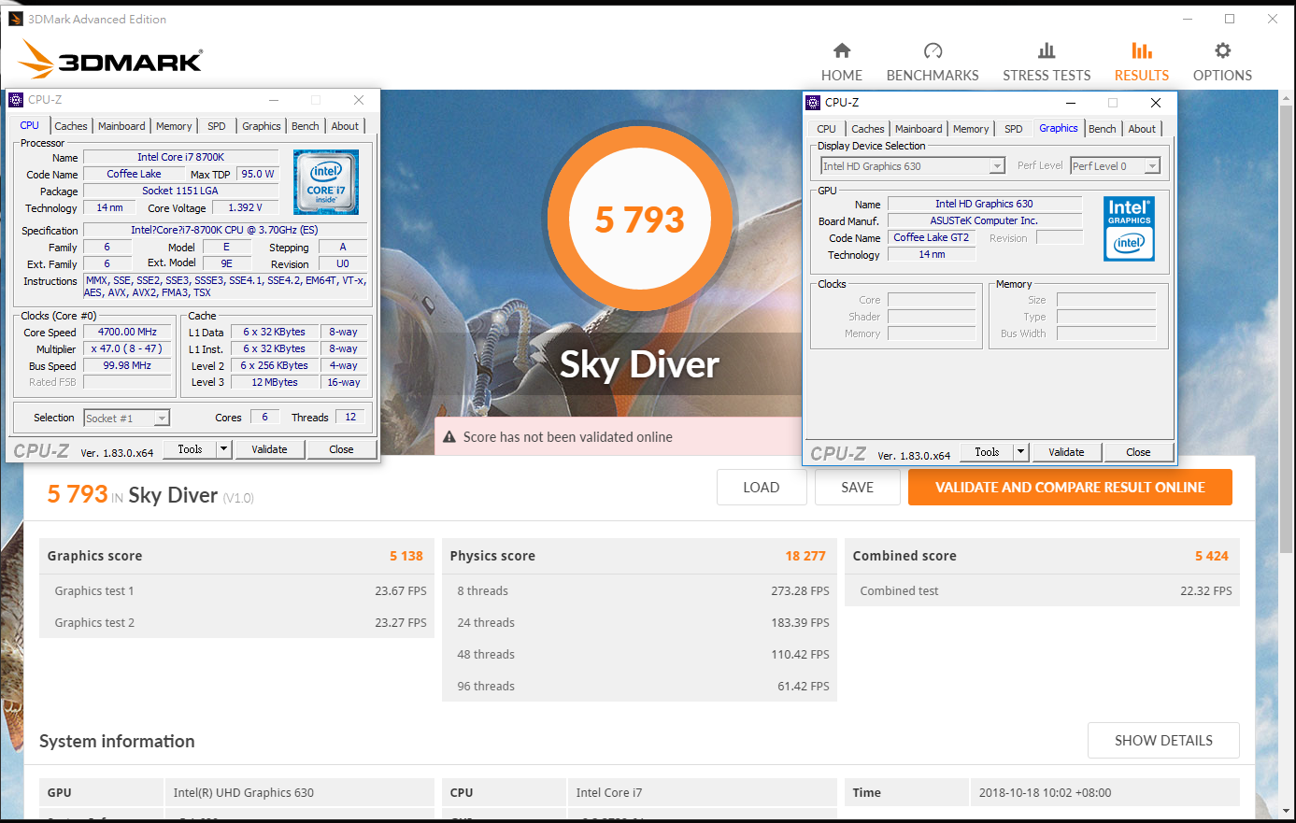Image resolution: width=1296 pixels, height=823 pixels.
Task: Open the Options gear icon
Action: coord(1222,50)
